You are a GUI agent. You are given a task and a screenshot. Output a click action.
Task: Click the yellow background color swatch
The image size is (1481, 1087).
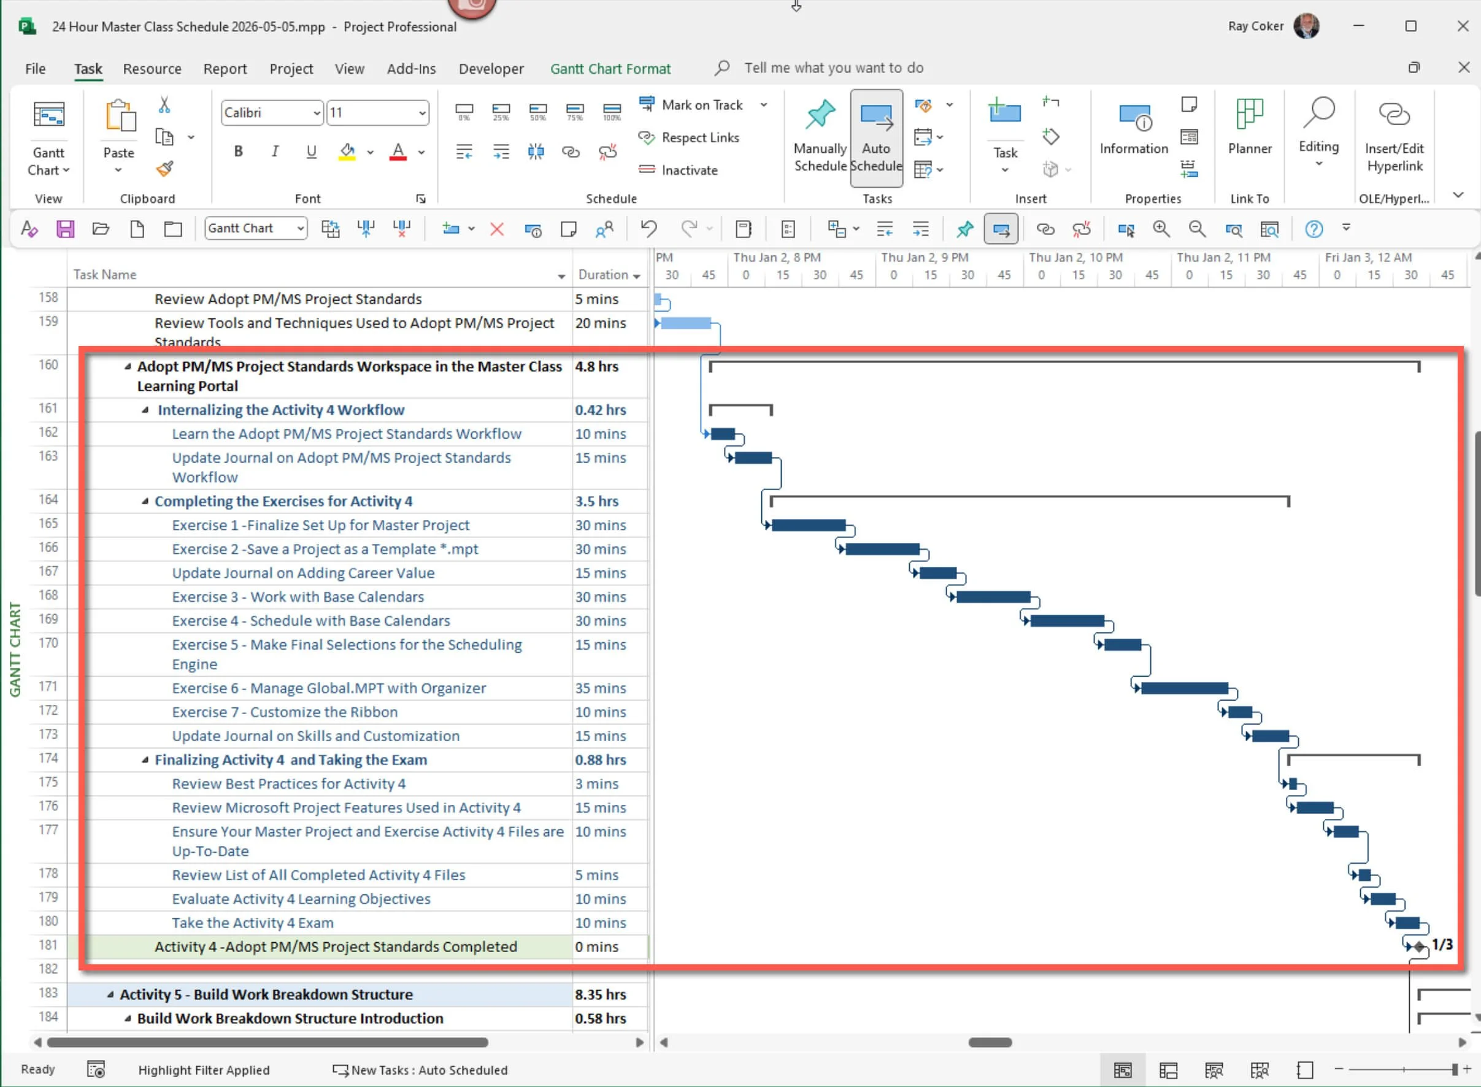coord(347,152)
